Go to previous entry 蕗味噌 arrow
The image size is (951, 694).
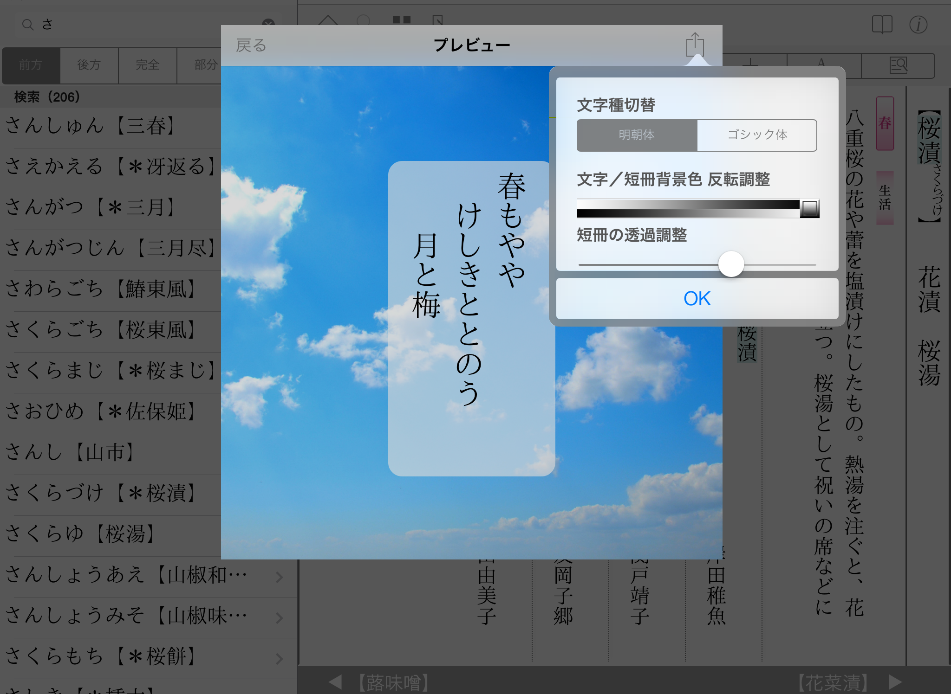(335, 682)
